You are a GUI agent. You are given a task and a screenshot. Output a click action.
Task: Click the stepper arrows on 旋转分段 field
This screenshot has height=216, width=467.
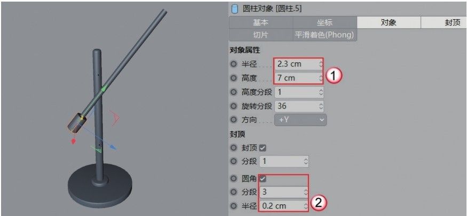[x=320, y=106]
